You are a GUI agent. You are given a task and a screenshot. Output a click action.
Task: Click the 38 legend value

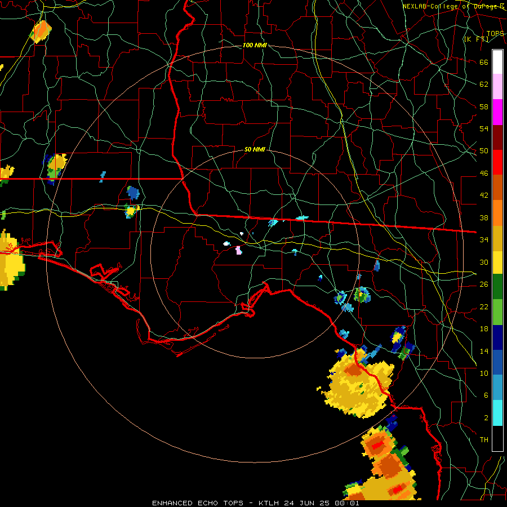(x=484, y=217)
